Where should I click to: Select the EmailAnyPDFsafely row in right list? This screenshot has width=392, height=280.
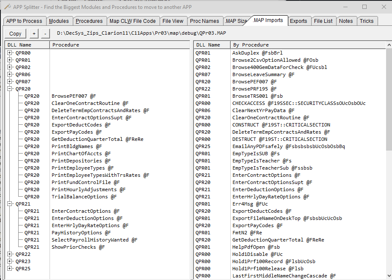click(282, 146)
